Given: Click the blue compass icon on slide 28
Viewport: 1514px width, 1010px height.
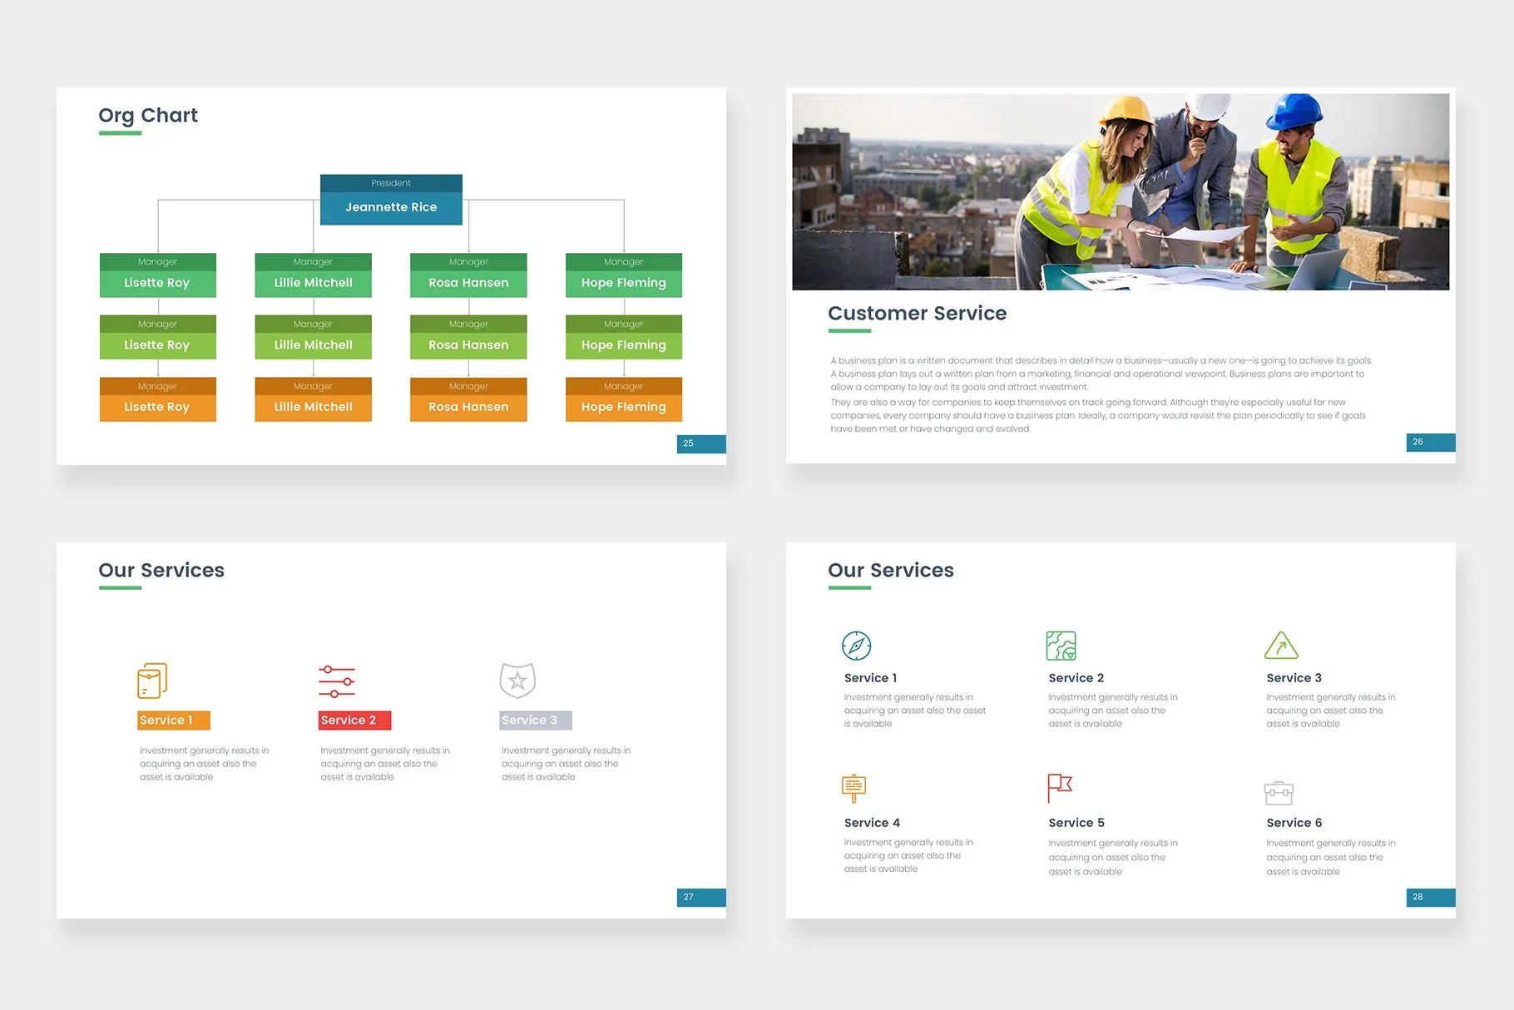Looking at the screenshot, I should pos(856,646).
